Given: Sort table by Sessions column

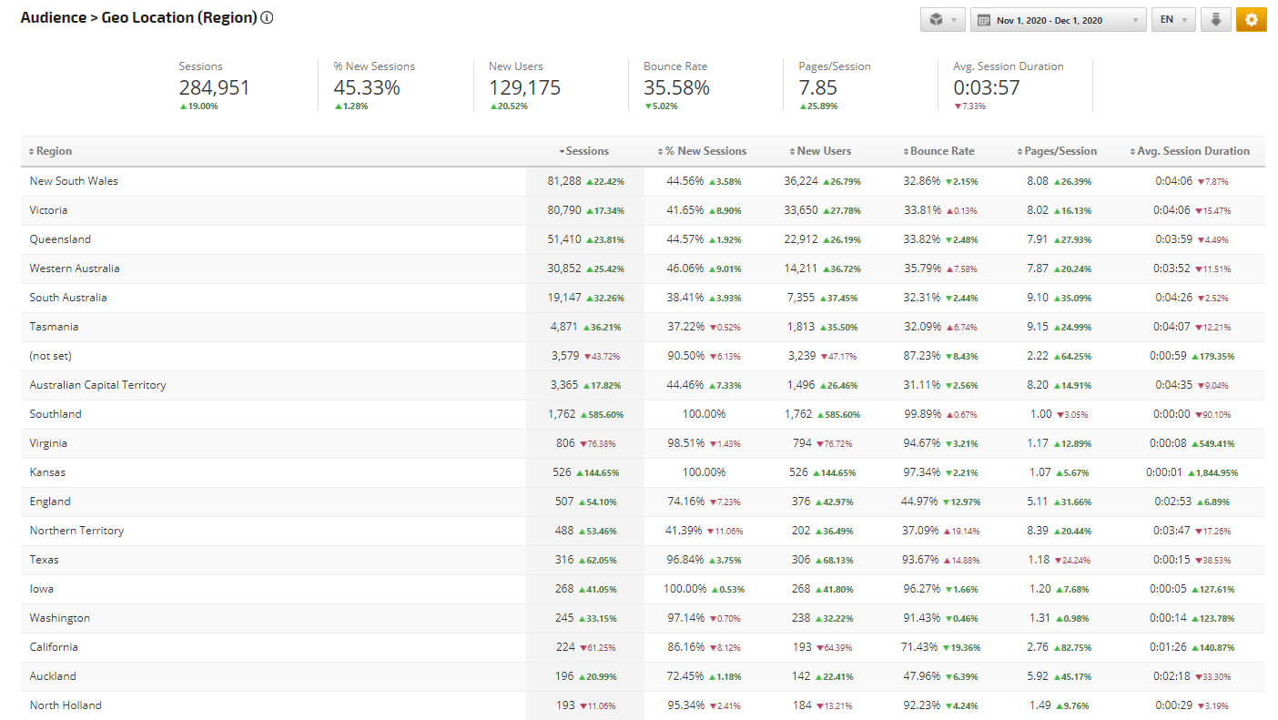Looking at the screenshot, I should pyautogui.click(x=586, y=151).
